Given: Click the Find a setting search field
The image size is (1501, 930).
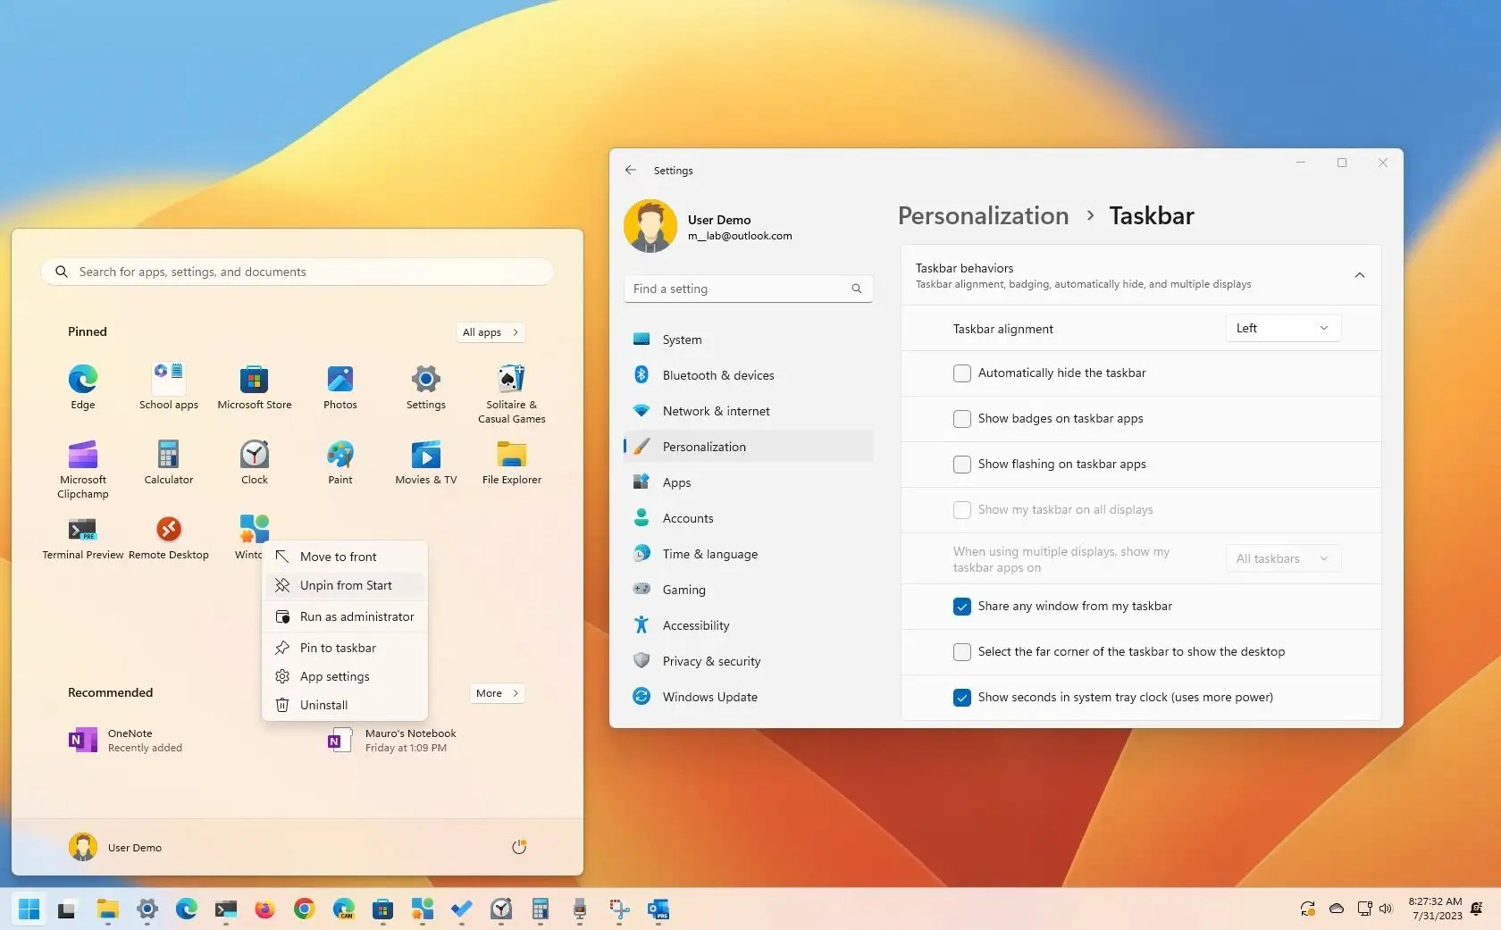Looking at the screenshot, I should point(748,289).
